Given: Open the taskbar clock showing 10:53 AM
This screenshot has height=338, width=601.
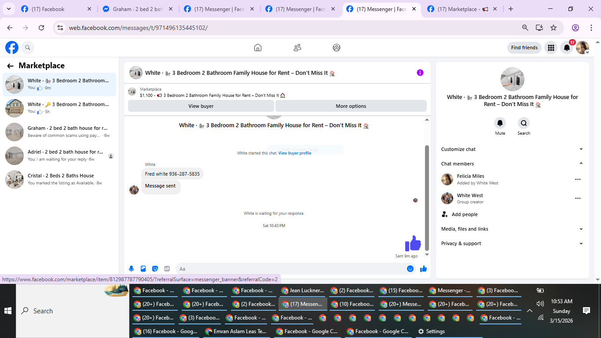Looking at the screenshot, I should point(561,311).
